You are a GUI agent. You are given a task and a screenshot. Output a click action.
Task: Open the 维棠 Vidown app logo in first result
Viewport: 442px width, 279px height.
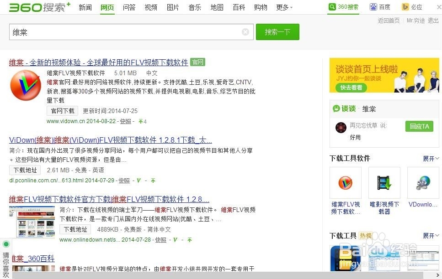pos(26,85)
